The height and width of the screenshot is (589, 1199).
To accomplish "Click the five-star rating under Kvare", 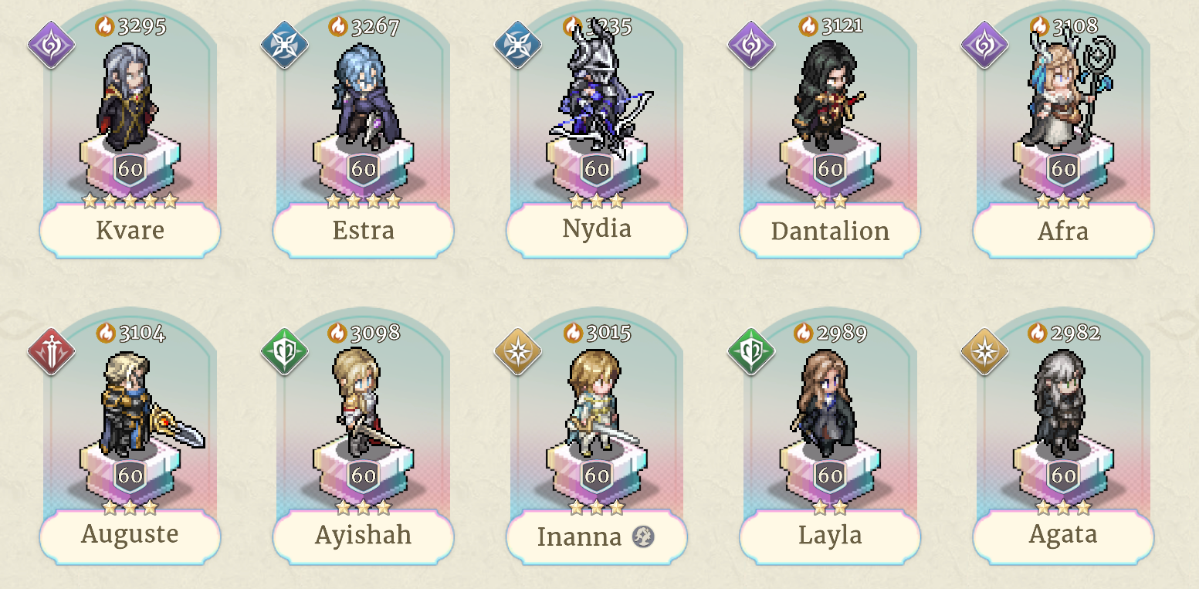I will (130, 201).
